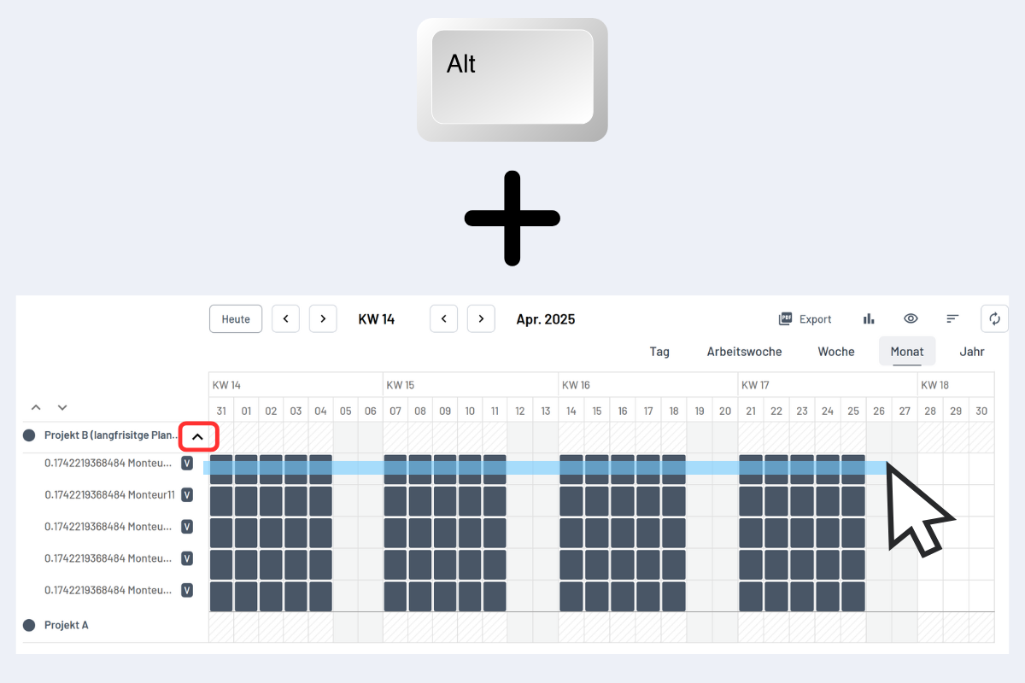Select day 28 in the KW 18 header
The image size is (1025, 683).
[930, 411]
